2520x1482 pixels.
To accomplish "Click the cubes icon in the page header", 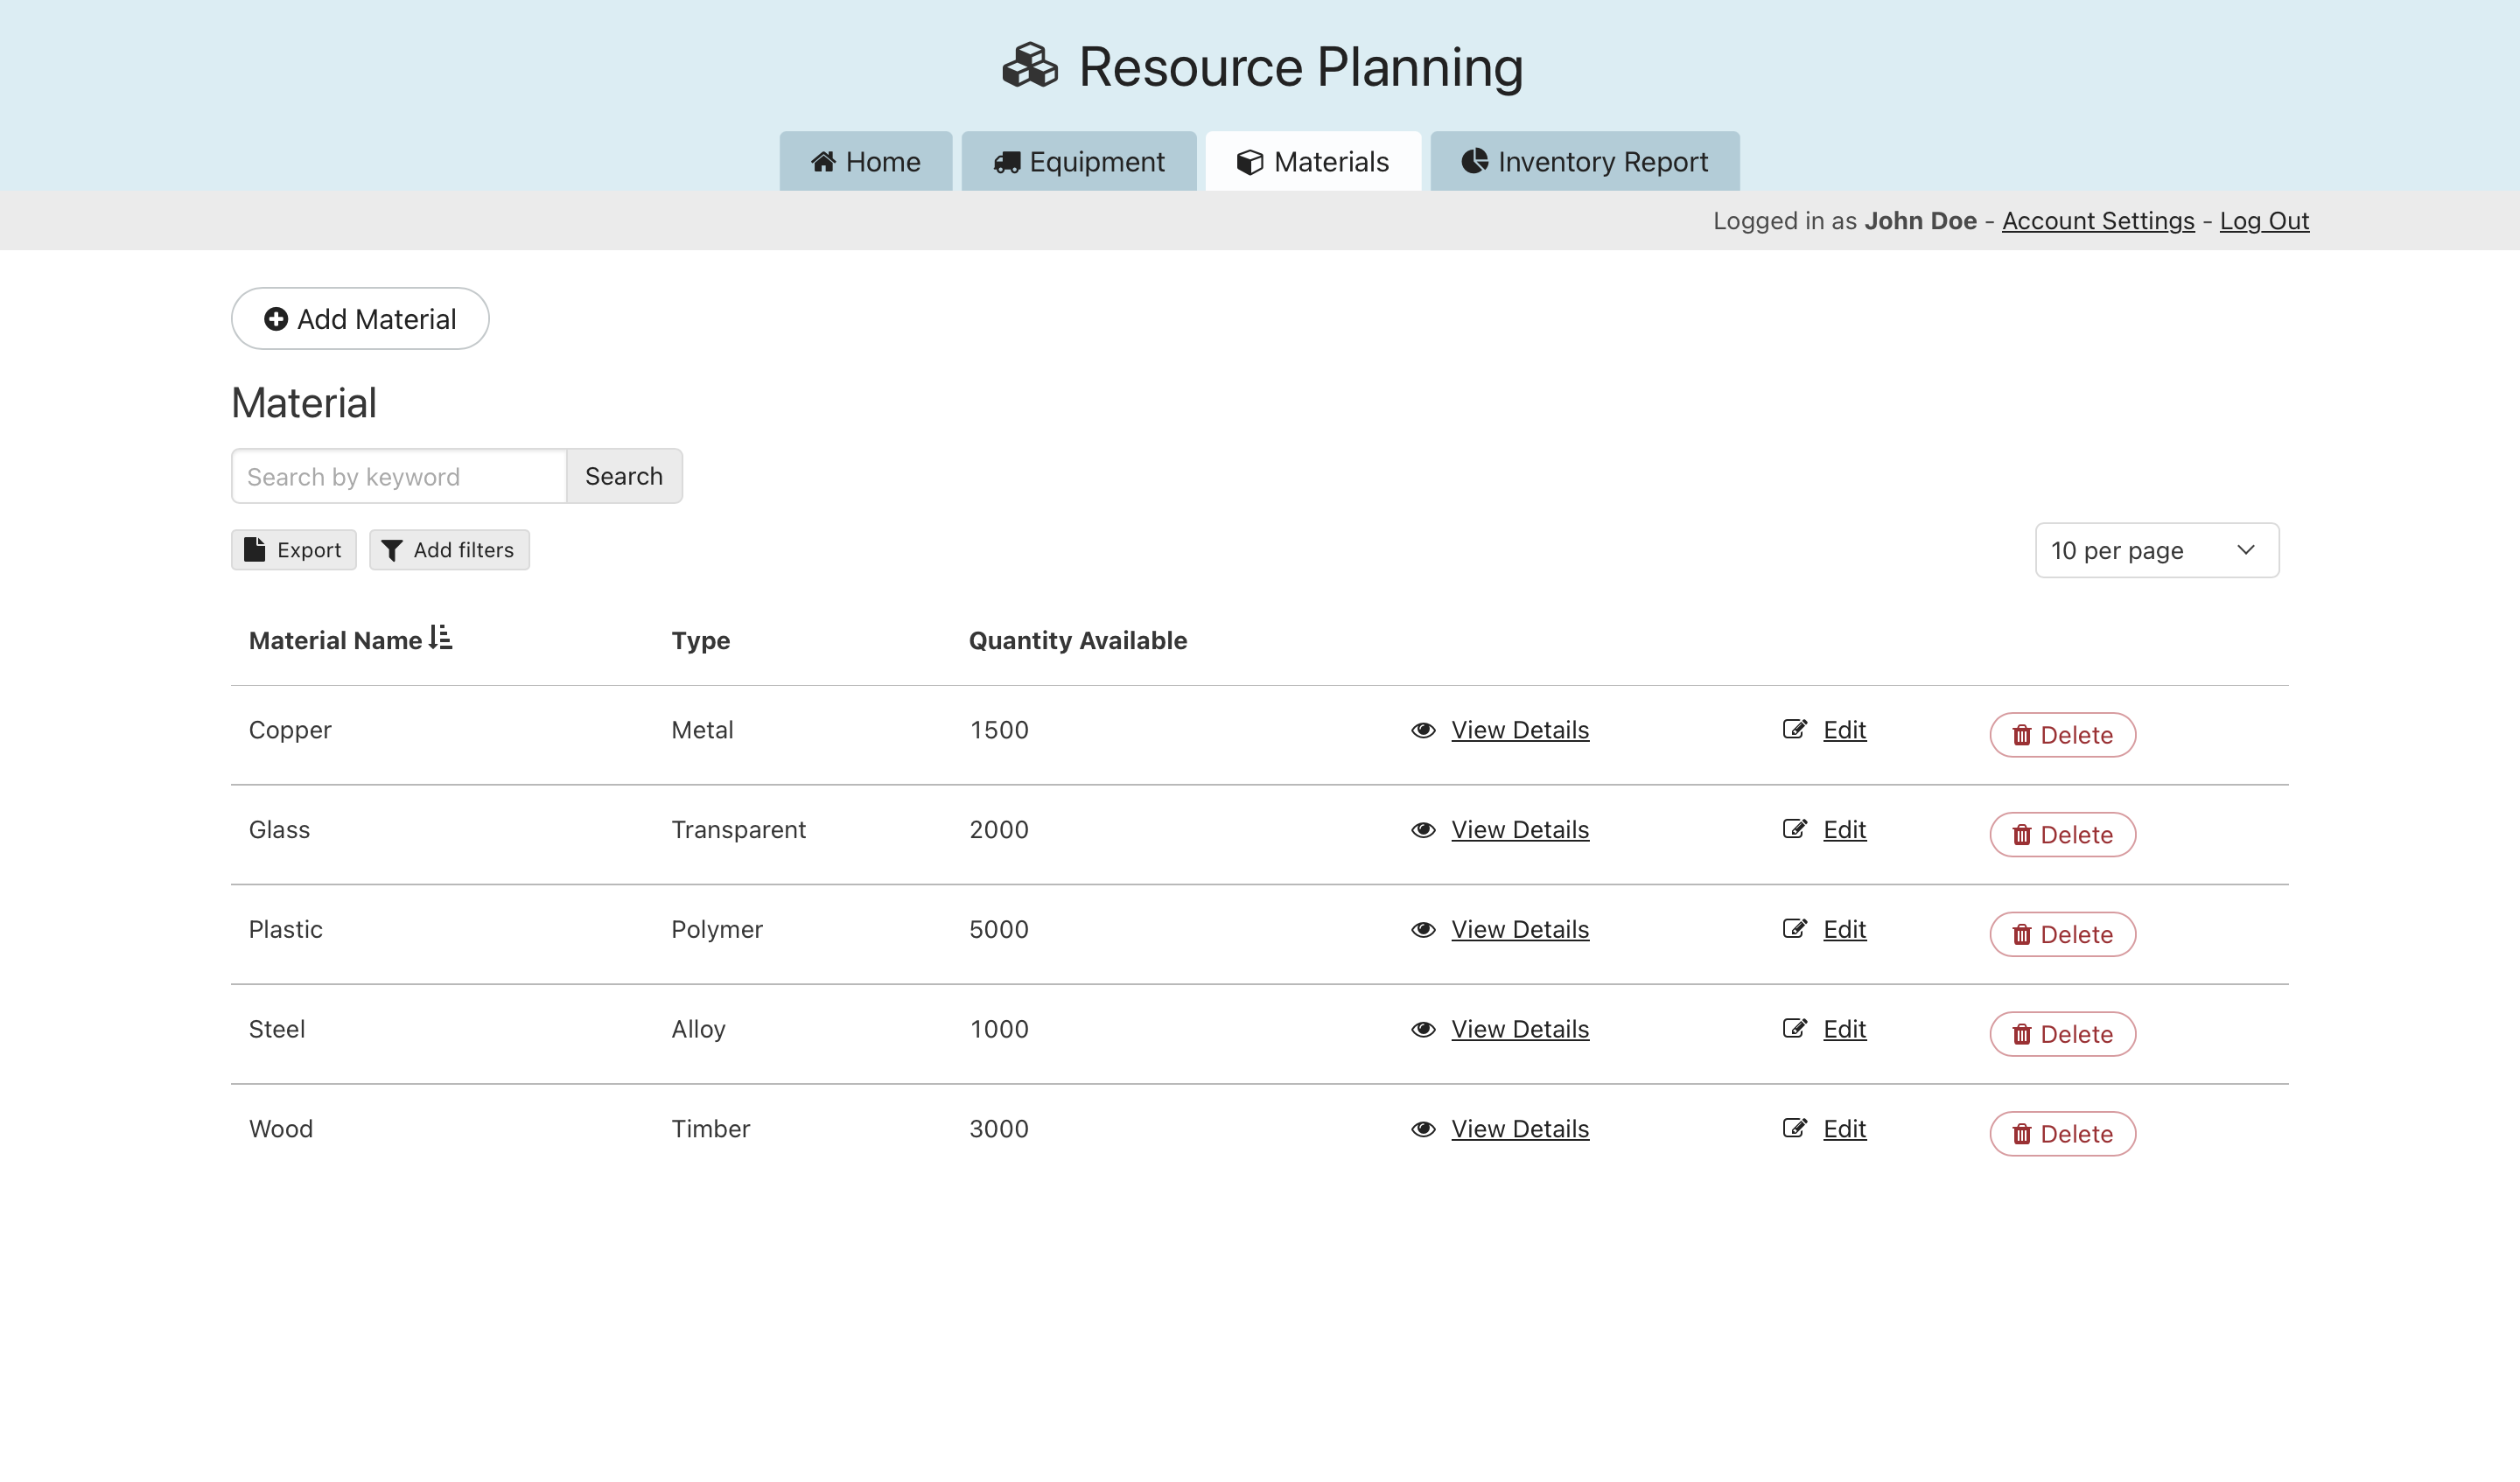I will (1029, 66).
